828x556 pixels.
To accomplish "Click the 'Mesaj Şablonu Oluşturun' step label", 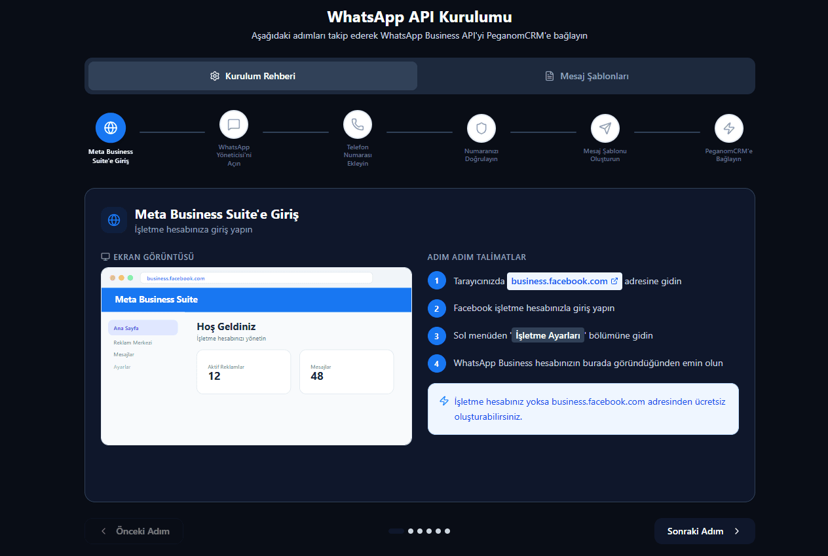I will pyautogui.click(x=605, y=155).
